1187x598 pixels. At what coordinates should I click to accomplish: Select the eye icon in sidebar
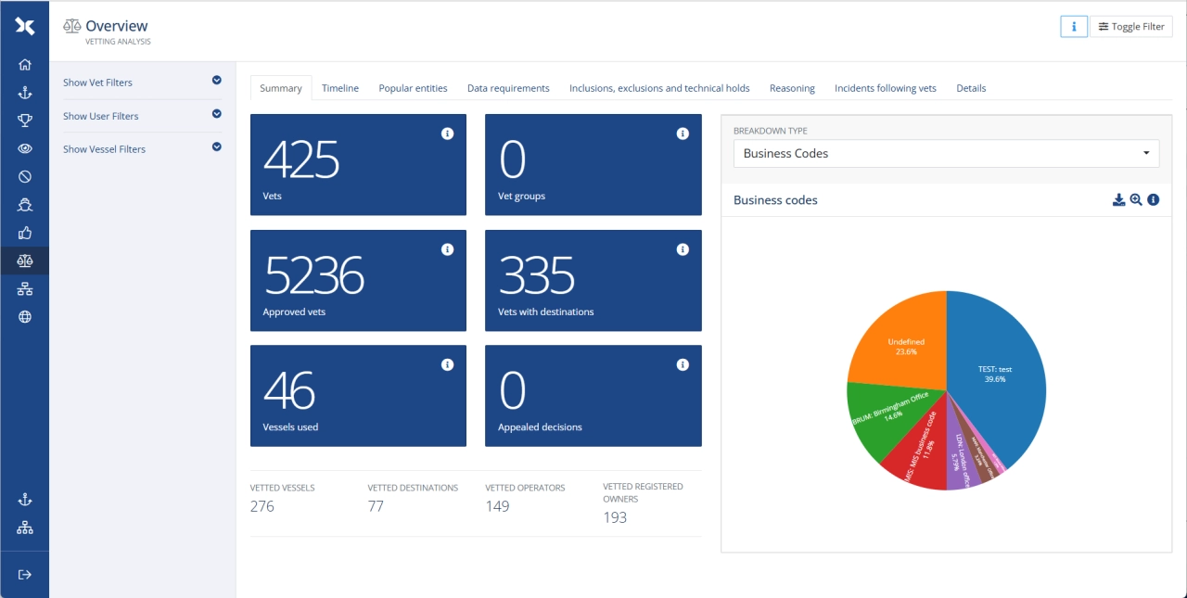[25, 148]
